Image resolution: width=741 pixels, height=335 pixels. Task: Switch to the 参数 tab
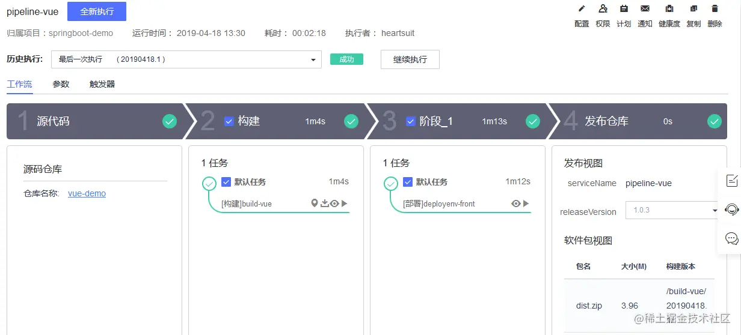tap(61, 84)
